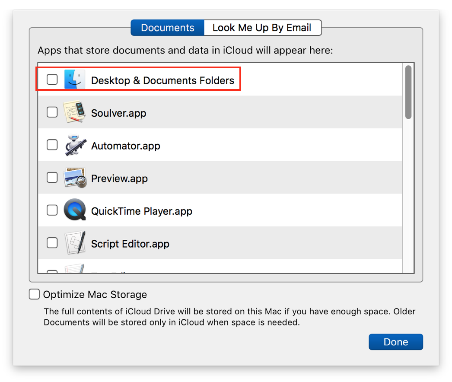Click the Finder icon for Desktop & Documents
This screenshot has height=382, width=452.
(x=74, y=80)
